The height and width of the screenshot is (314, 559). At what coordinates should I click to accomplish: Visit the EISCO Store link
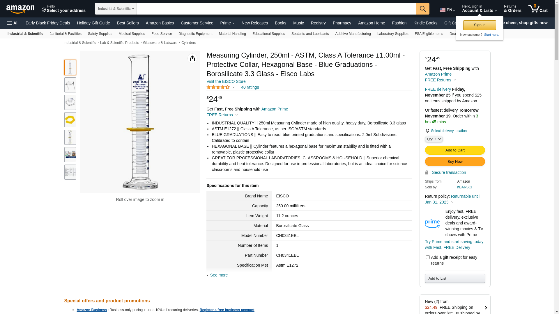[226, 81]
